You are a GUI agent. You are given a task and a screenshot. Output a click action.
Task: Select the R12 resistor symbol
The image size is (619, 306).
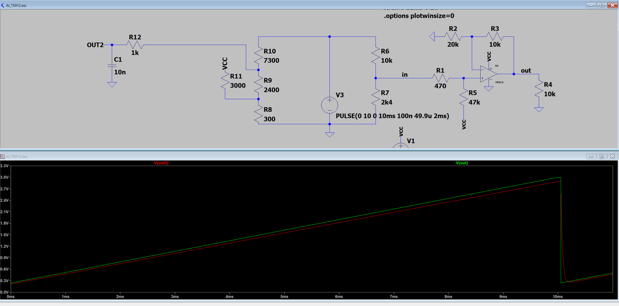click(135, 45)
